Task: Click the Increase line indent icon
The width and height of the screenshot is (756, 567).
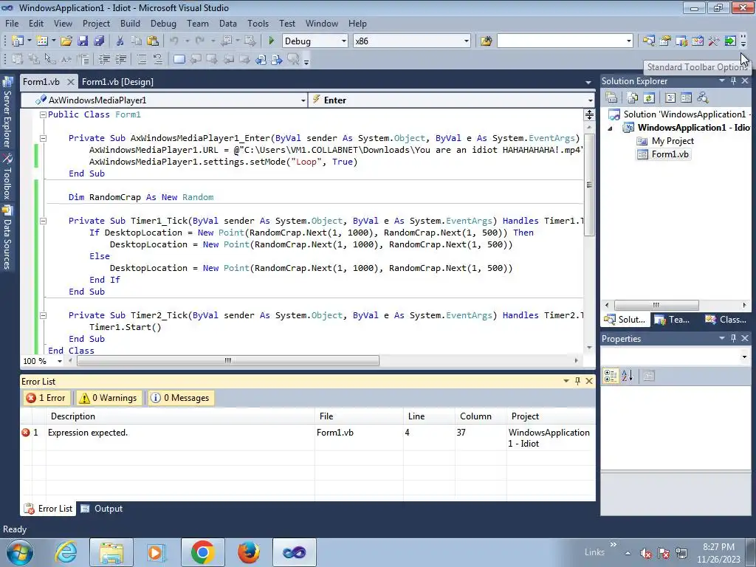Action: (x=120, y=59)
